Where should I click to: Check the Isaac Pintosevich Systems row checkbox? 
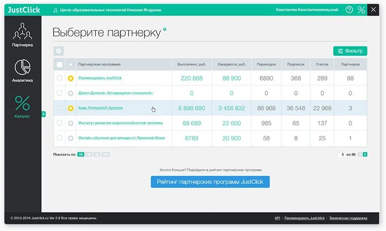tap(59, 108)
